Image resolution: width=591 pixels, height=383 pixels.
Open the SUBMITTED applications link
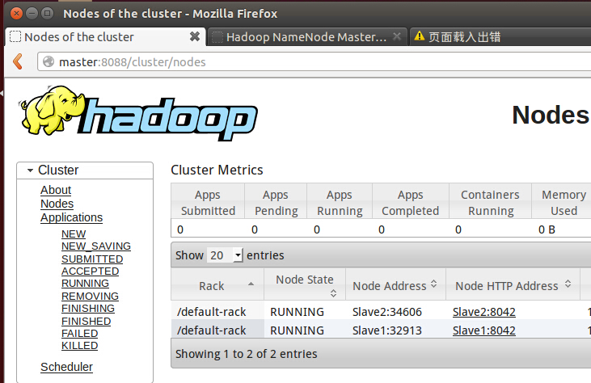(x=92, y=259)
